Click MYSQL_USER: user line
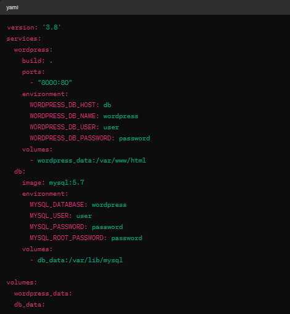The height and width of the screenshot is (314, 290). [61, 216]
